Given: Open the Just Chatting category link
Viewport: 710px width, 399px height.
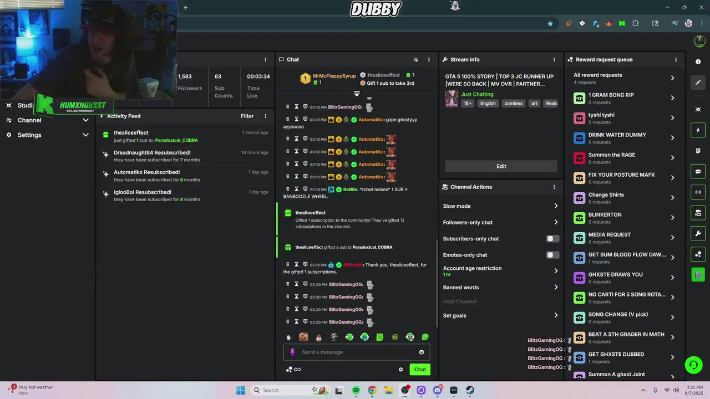Looking at the screenshot, I should click(x=477, y=94).
